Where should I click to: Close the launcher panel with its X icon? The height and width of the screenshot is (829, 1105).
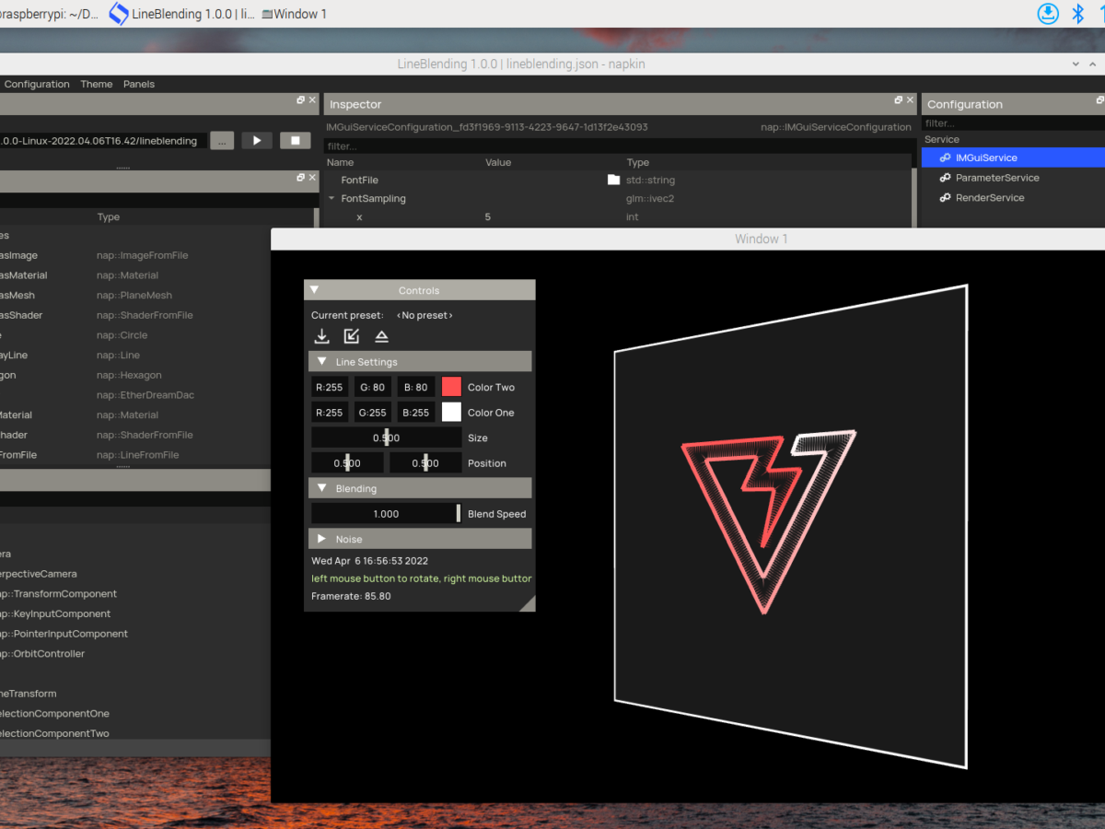pos(312,99)
